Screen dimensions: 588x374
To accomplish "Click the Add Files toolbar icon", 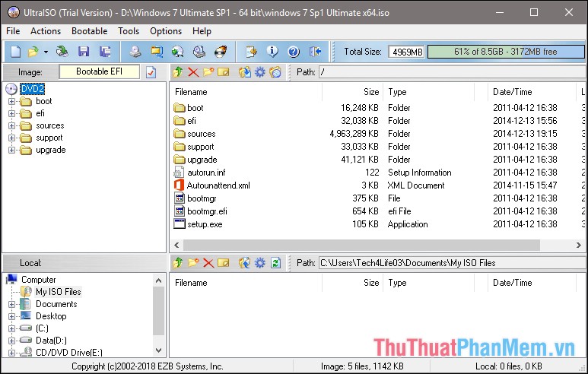I will click(x=251, y=52).
